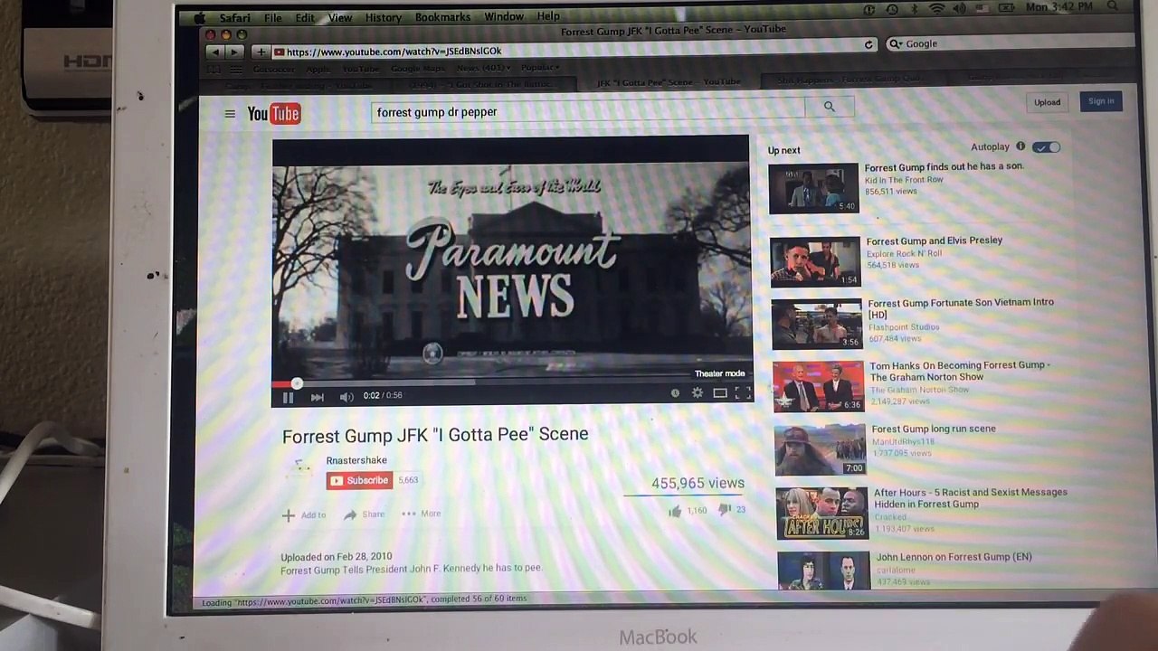Viewport: 1158px width, 651px height.
Task: Switch player to Theater mode
Action: (x=720, y=392)
